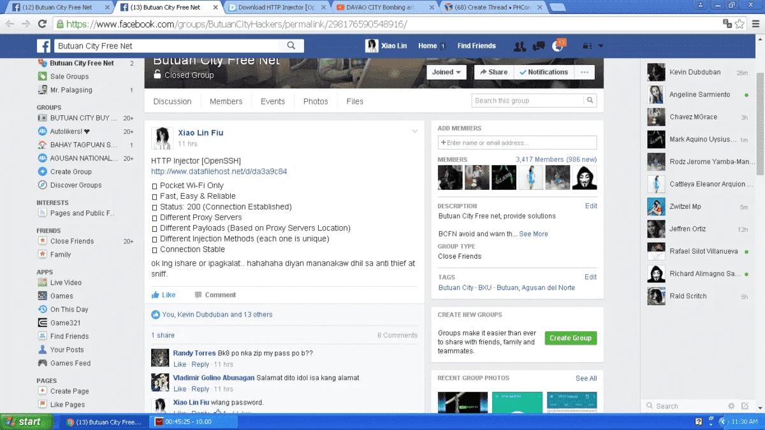Open notifications globe icon
The image size is (765, 430).
click(x=558, y=47)
